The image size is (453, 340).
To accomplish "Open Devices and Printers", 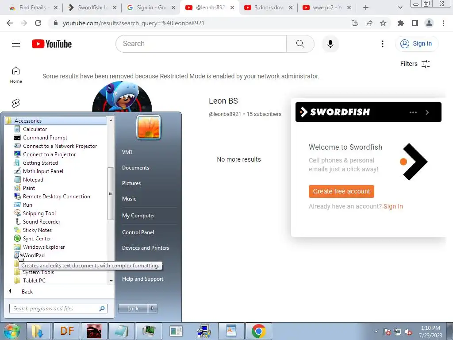I will coord(145,248).
